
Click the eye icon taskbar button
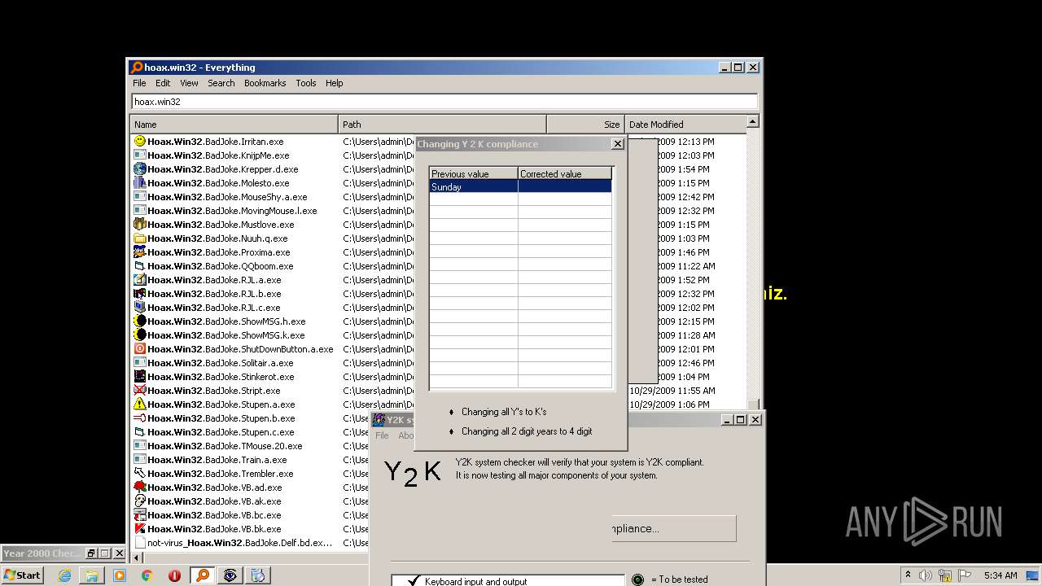coord(230,575)
